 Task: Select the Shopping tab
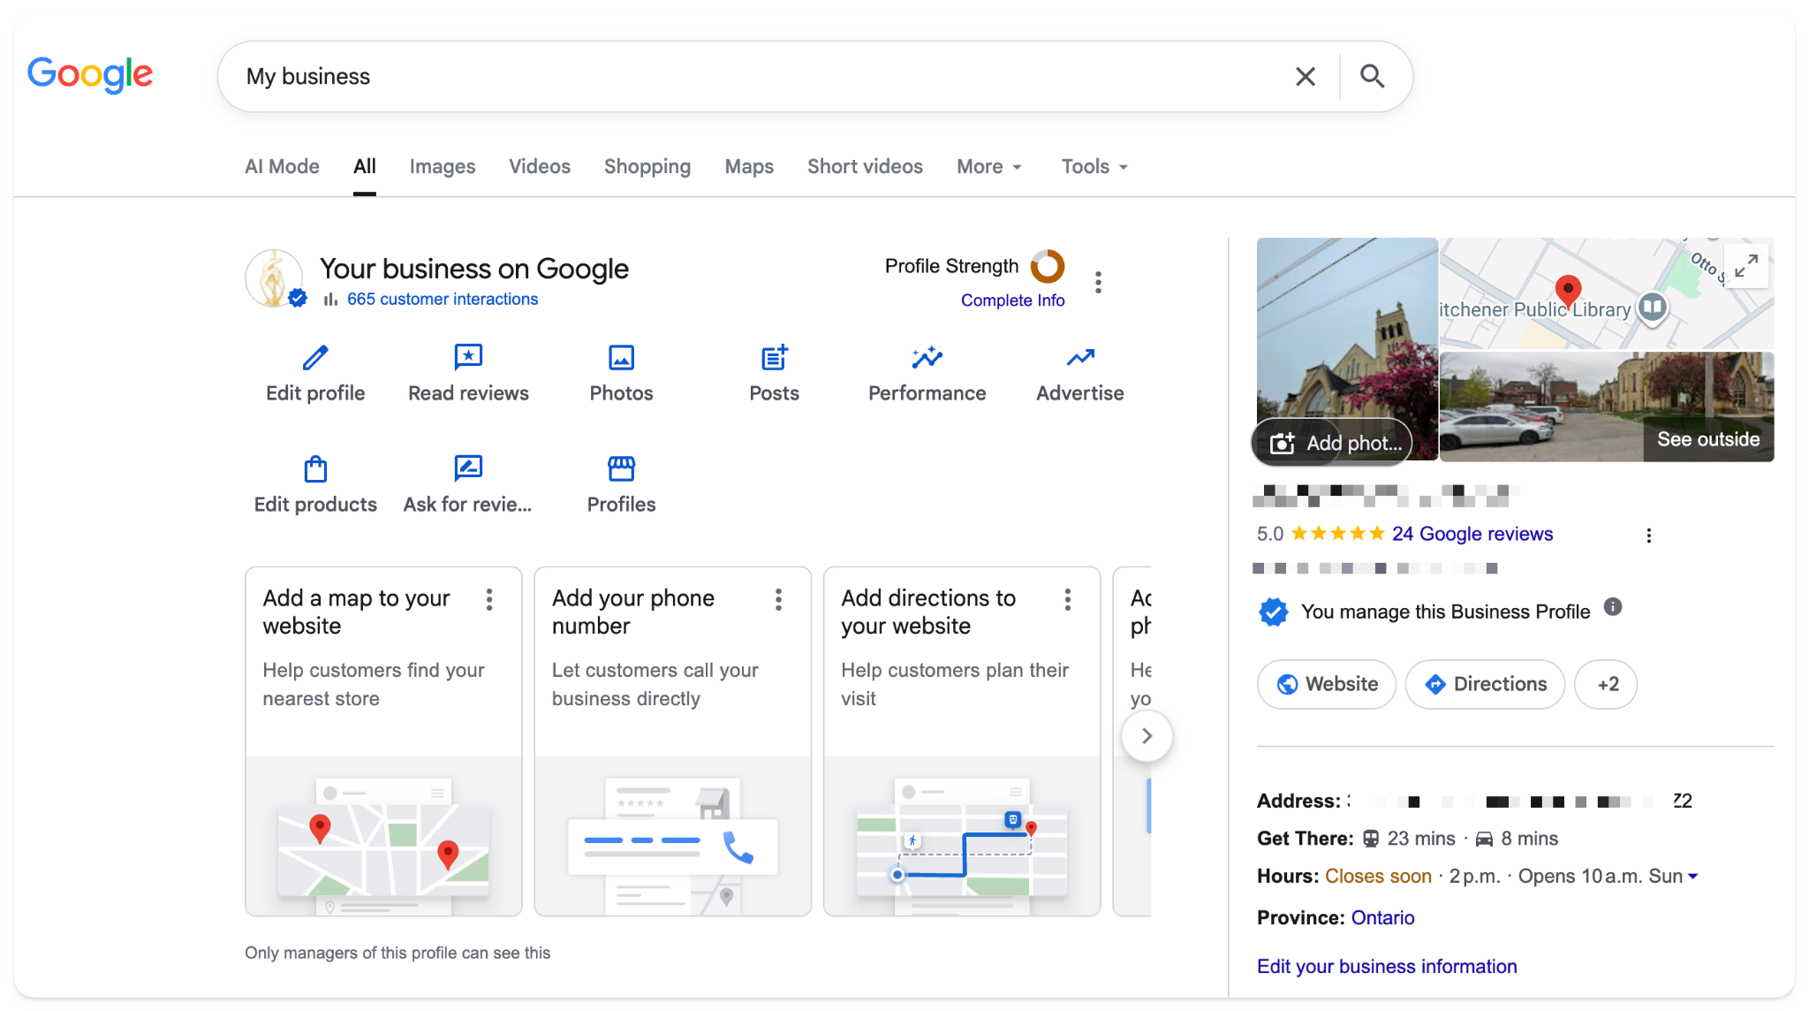point(647,166)
